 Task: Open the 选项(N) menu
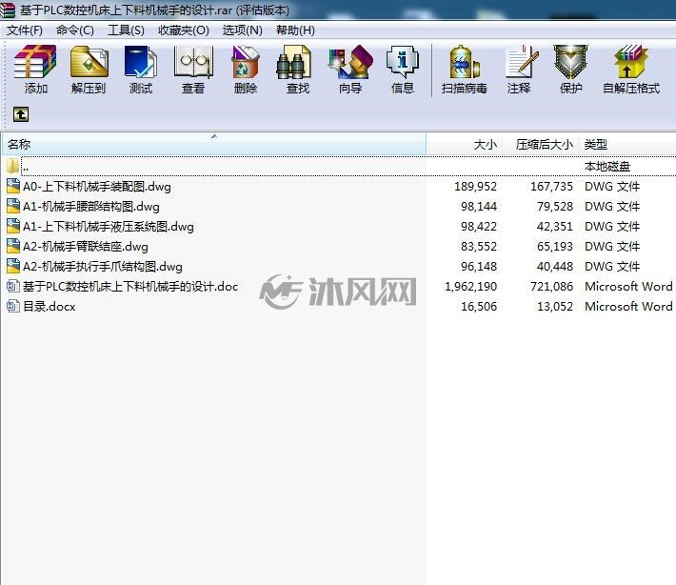click(x=242, y=30)
